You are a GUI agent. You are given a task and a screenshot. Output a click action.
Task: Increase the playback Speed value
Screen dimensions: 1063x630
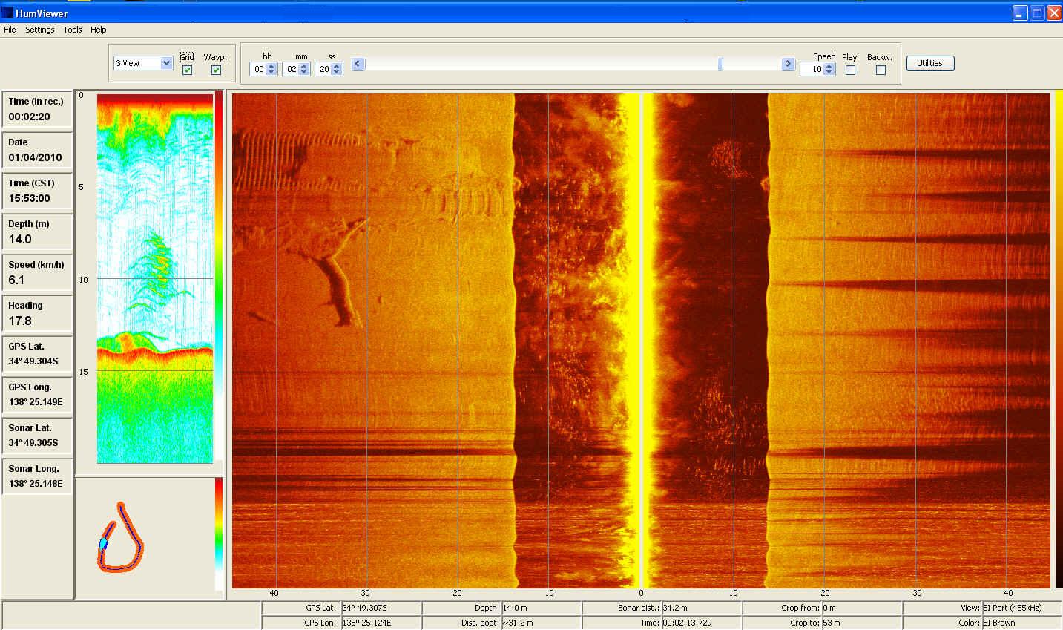point(829,66)
